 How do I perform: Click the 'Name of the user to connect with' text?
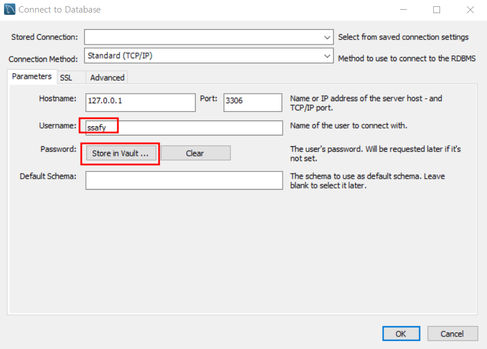(349, 126)
